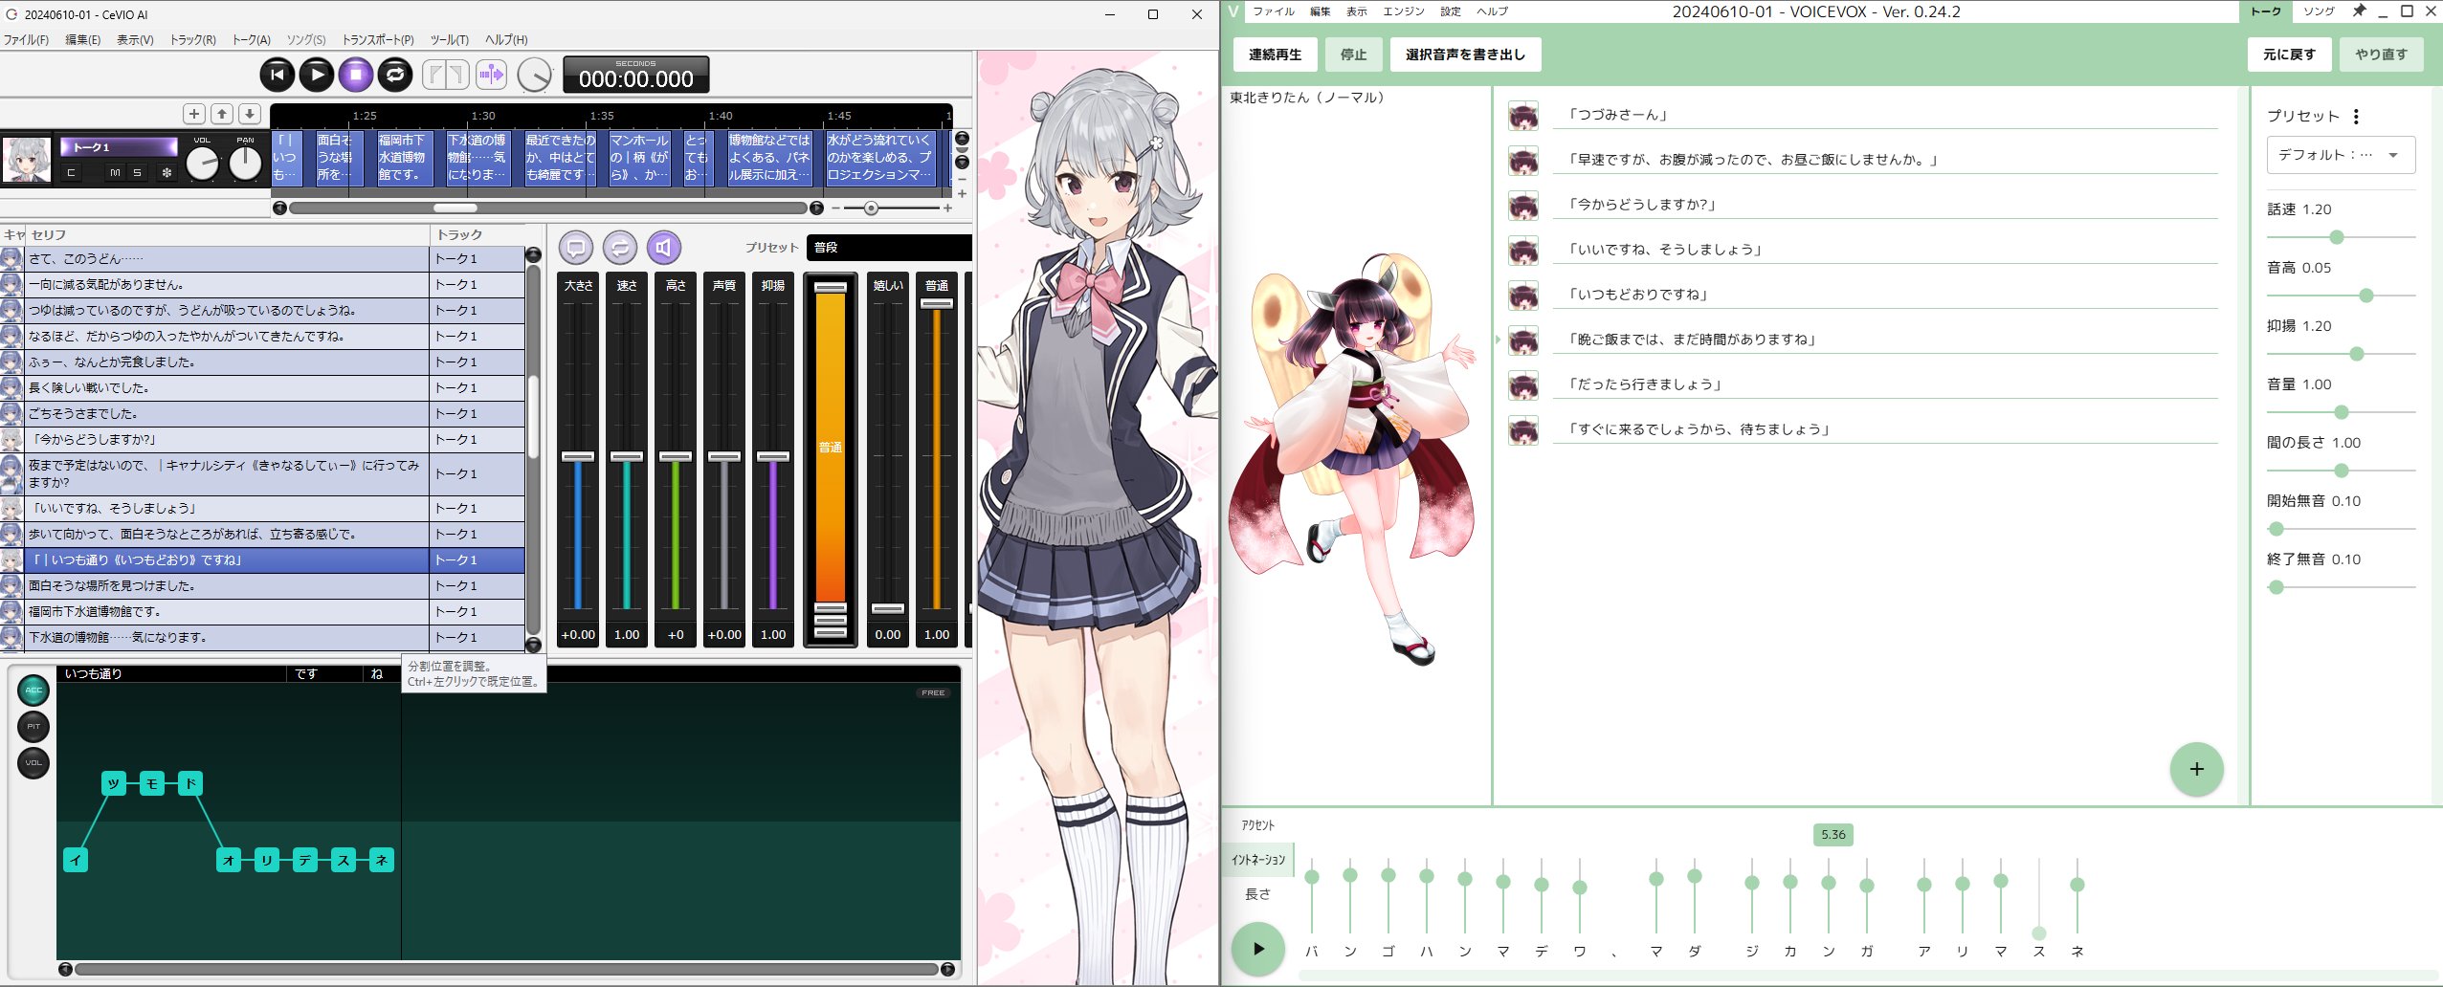The width and height of the screenshot is (2443, 987).
Task: Open the 設定 menu in VOICEVOX
Action: point(1451,11)
